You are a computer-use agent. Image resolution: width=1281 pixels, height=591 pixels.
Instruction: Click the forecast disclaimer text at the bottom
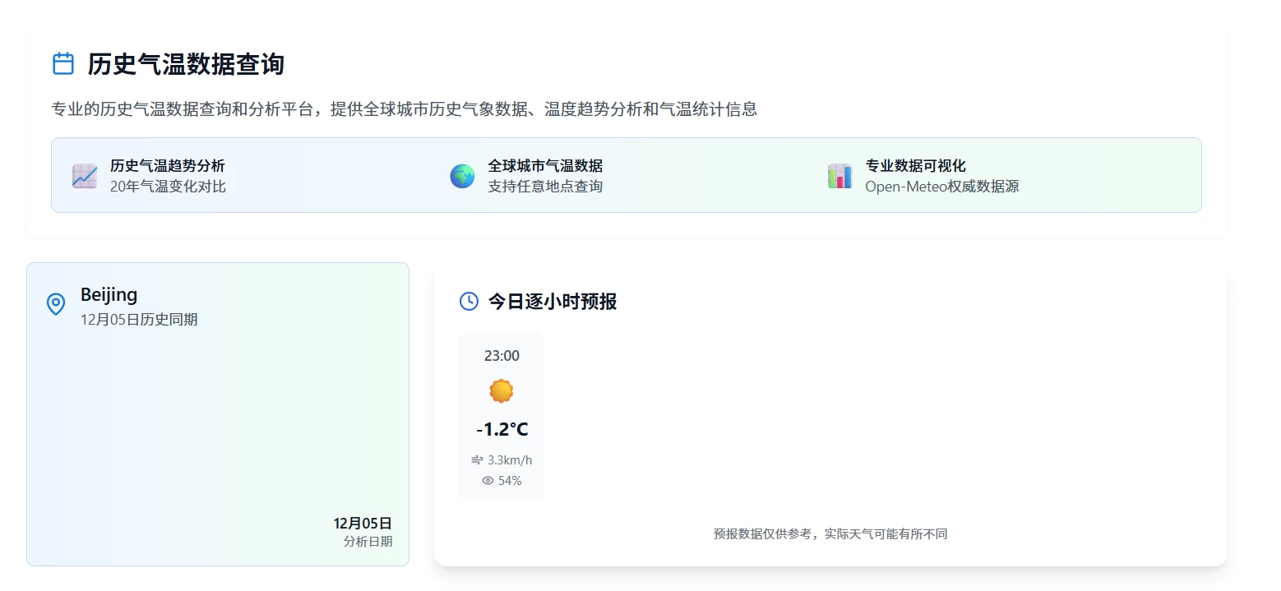tap(829, 533)
